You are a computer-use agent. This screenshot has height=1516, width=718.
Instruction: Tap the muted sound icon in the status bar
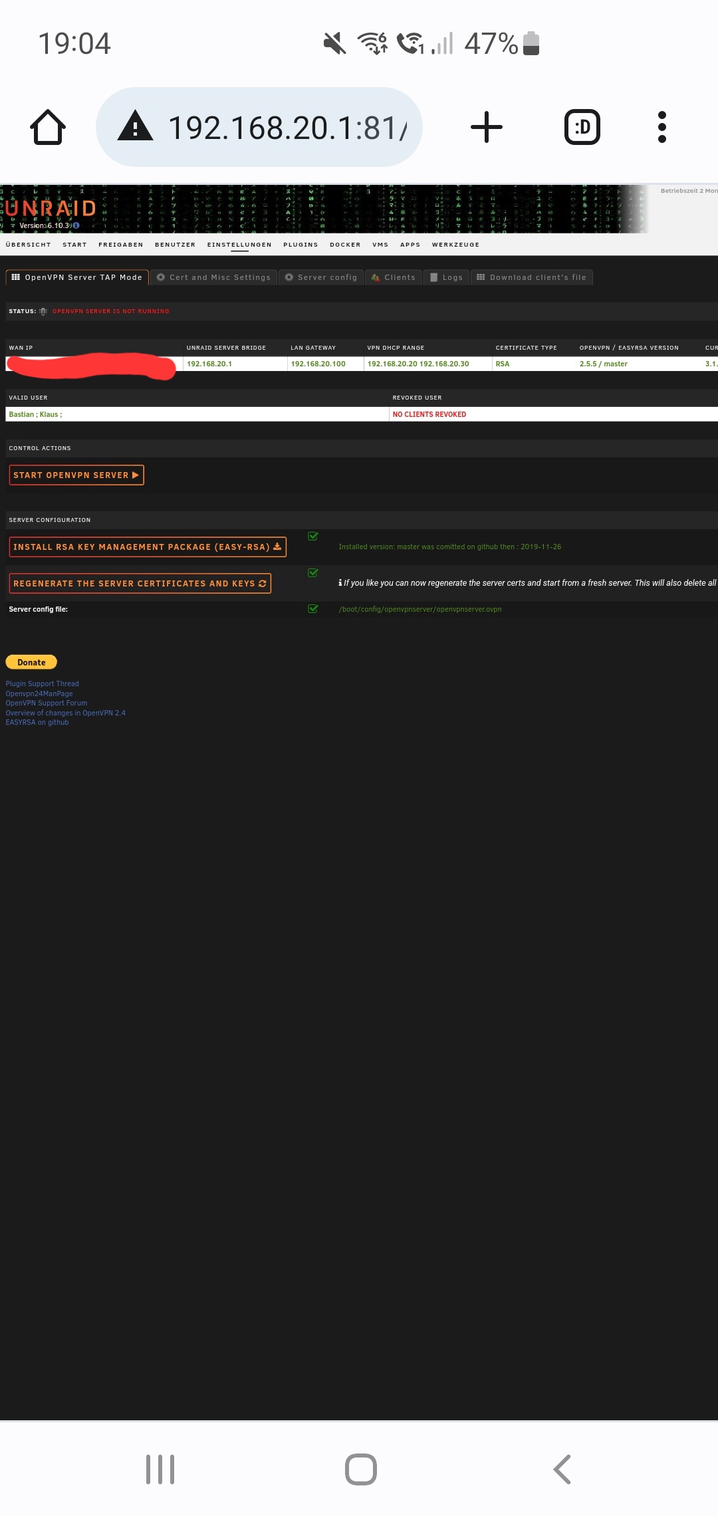335,43
